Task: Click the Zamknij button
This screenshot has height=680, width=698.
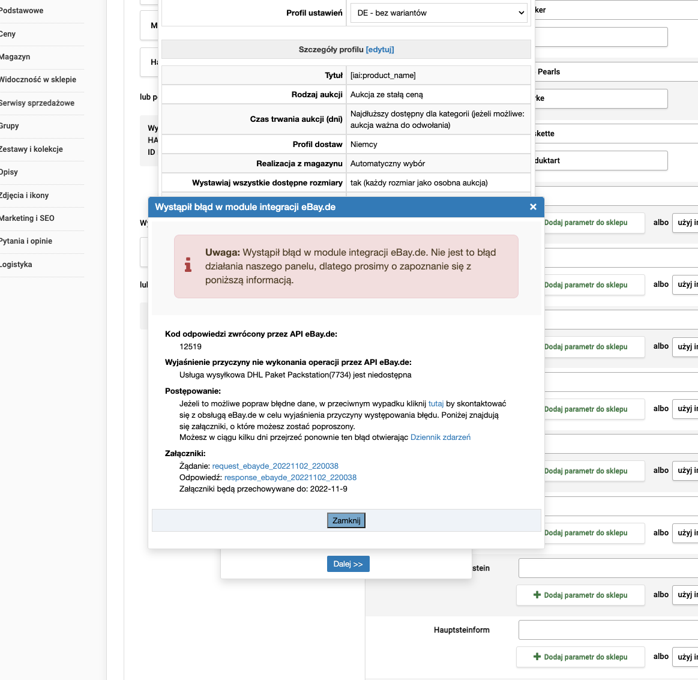Action: pyautogui.click(x=346, y=520)
